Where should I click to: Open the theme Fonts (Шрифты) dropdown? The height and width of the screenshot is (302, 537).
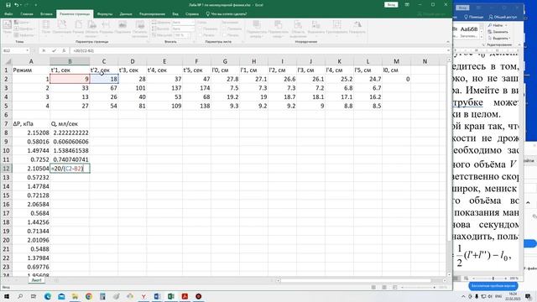coord(23,29)
